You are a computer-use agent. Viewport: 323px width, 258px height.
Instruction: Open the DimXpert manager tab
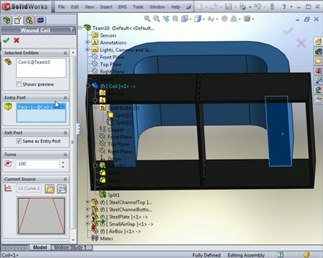click(x=40, y=20)
